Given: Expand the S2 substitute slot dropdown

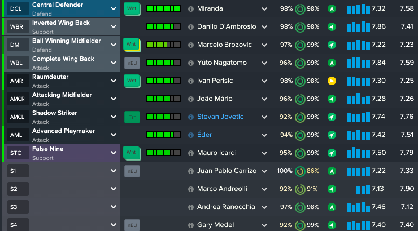Looking at the screenshot, I should tap(114, 189).
